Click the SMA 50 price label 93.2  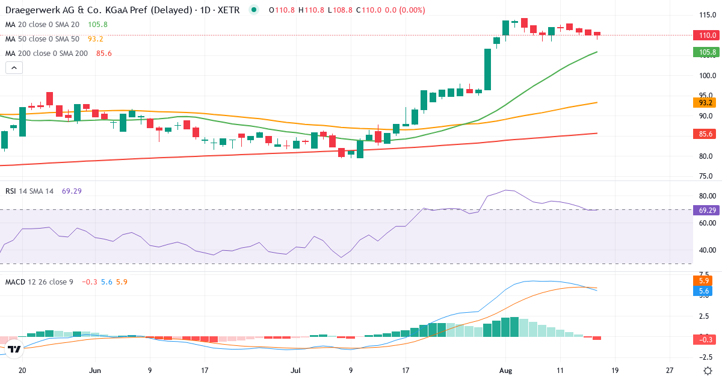pos(704,103)
